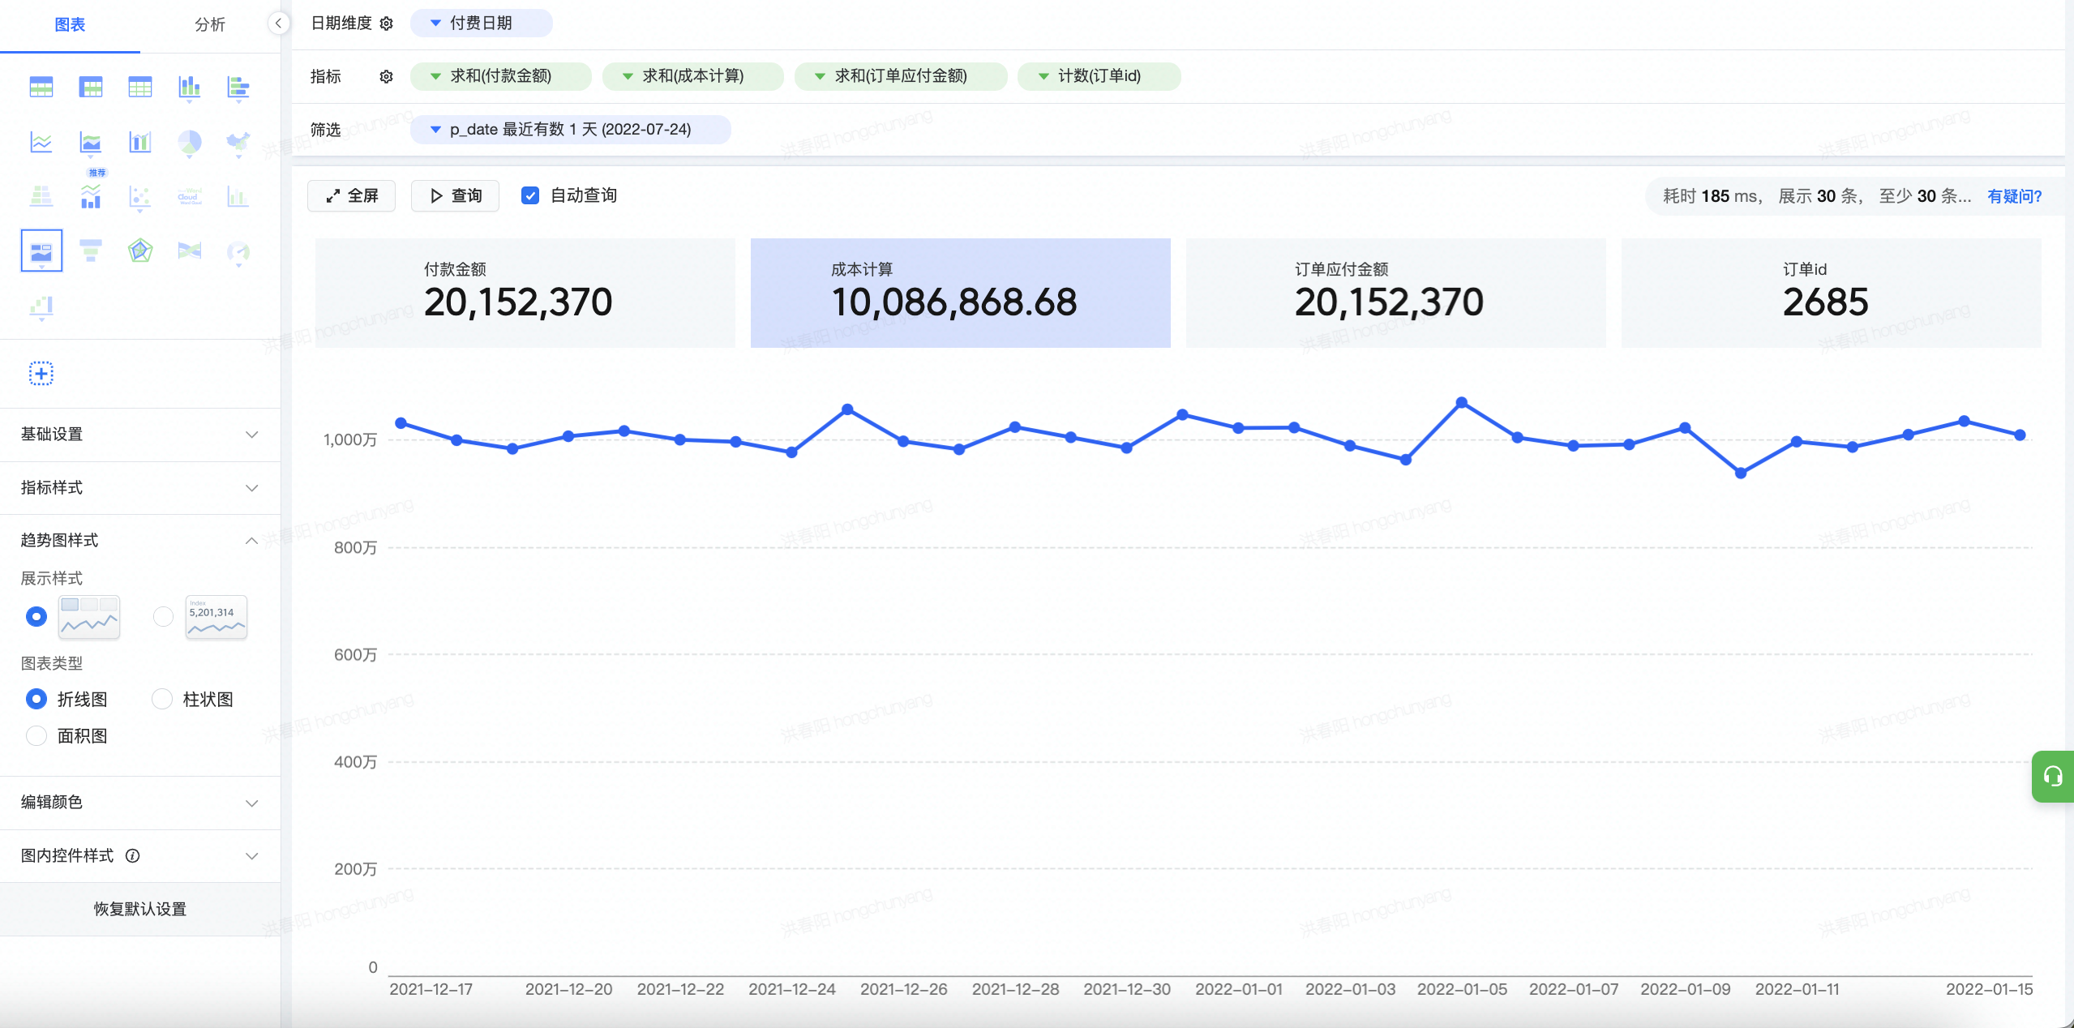Pick the faded histogram bar chart icon
This screenshot has width=2074, height=1028.
(238, 196)
